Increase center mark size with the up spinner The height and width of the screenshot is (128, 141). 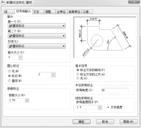[53, 74]
